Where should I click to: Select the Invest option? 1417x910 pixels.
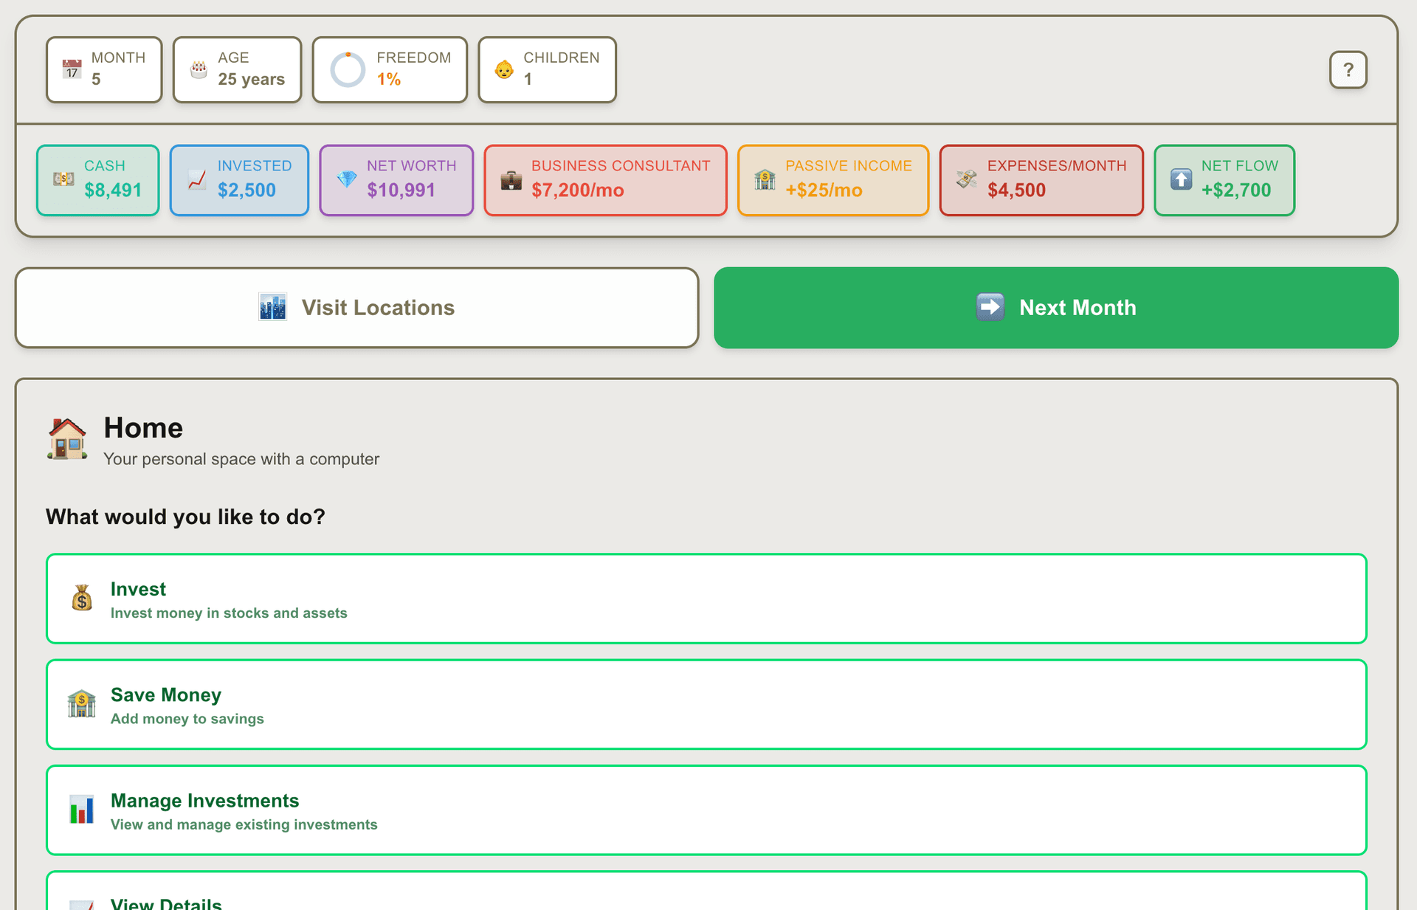706,599
